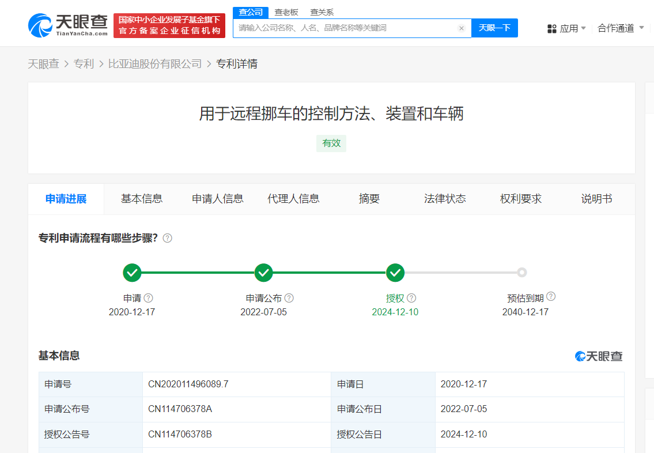
Task: Click the help icon after 专利申请流程有哪些步骤
Action: click(167, 237)
